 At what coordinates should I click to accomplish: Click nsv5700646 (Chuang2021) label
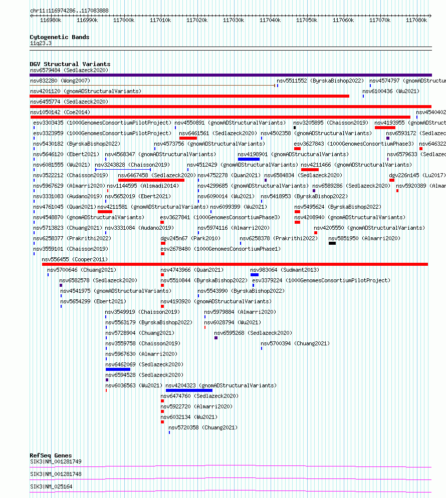pyautogui.click(x=82, y=270)
